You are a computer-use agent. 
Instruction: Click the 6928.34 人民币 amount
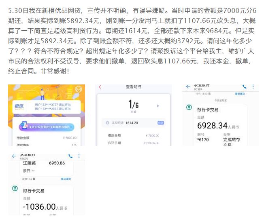click(x=218, y=126)
